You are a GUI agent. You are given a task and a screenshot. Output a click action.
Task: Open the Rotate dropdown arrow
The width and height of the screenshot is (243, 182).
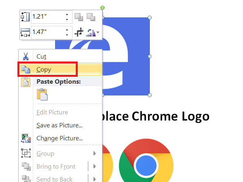pos(98,32)
